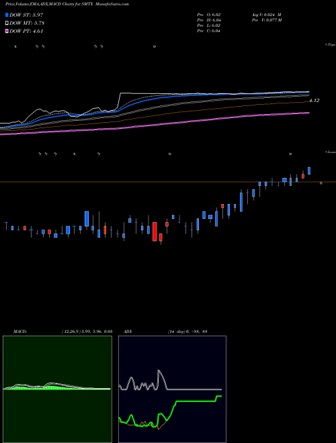The image size is (336, 443).
Task: Click the 'Pre L: 6.02' value
Action: [x=209, y=26]
